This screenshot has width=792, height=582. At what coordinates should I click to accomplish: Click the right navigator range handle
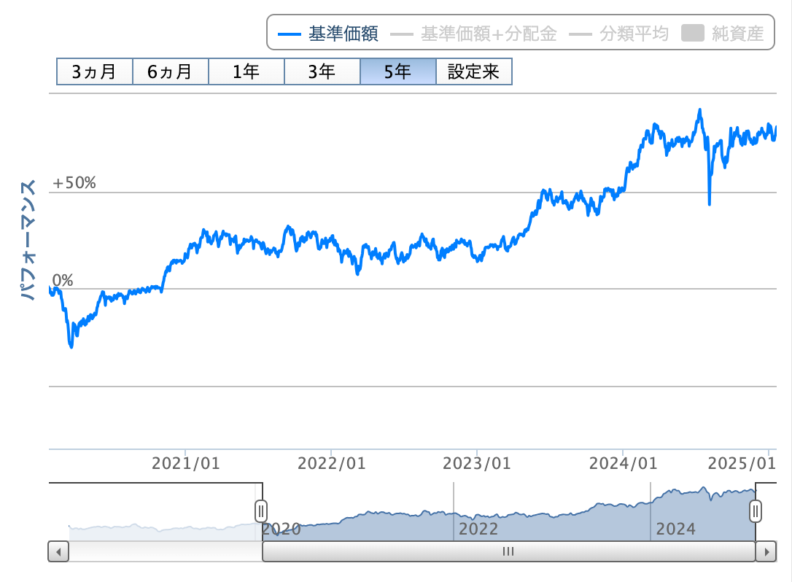click(x=756, y=511)
